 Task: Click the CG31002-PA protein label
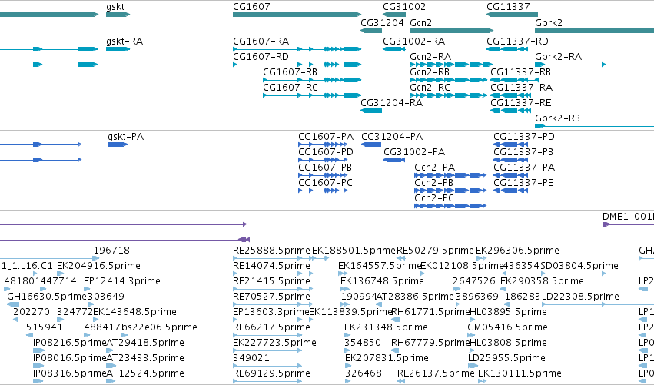414,152
